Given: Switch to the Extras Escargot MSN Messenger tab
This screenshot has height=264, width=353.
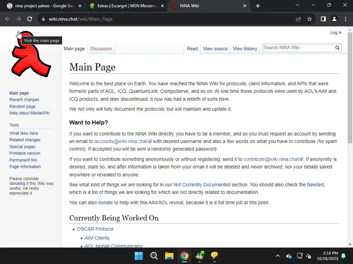Looking at the screenshot, I should [x=126, y=6].
